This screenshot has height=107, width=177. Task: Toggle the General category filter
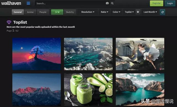18,12
